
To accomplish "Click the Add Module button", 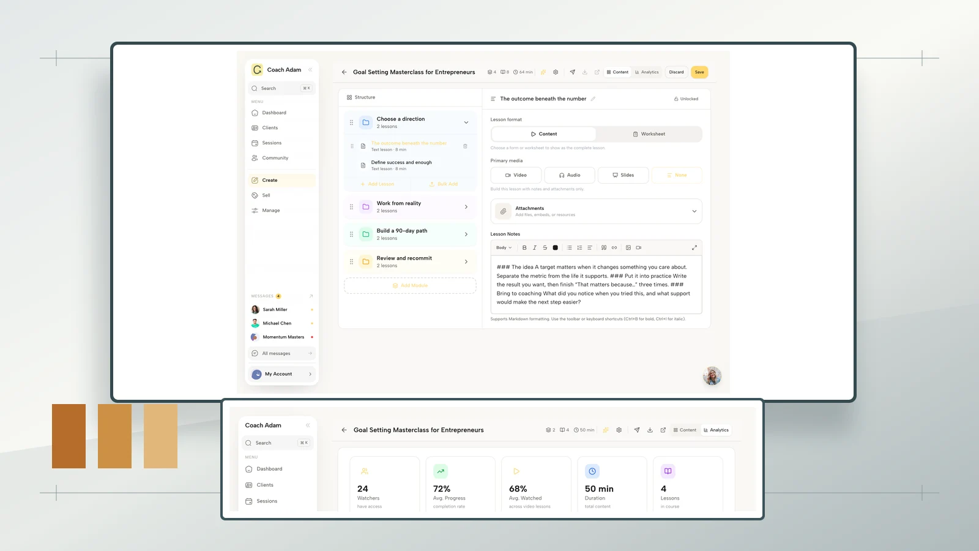I will pyautogui.click(x=410, y=286).
